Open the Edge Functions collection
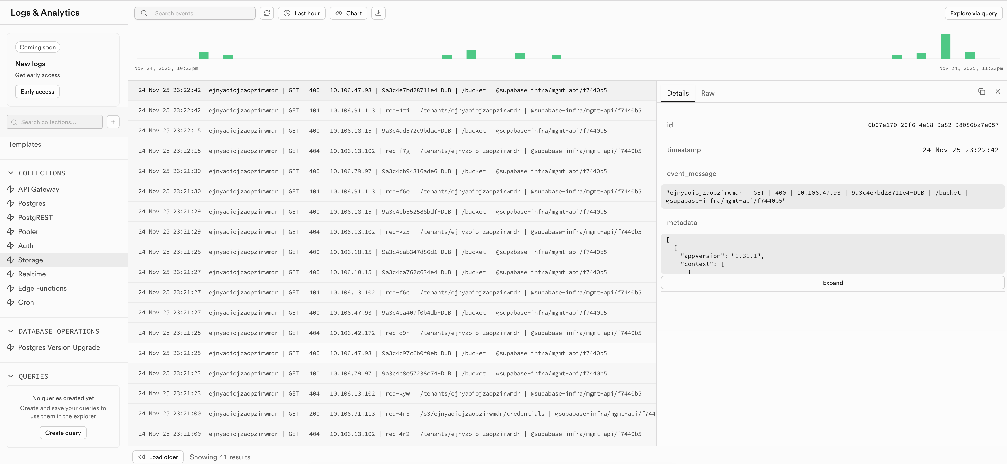 coord(42,288)
